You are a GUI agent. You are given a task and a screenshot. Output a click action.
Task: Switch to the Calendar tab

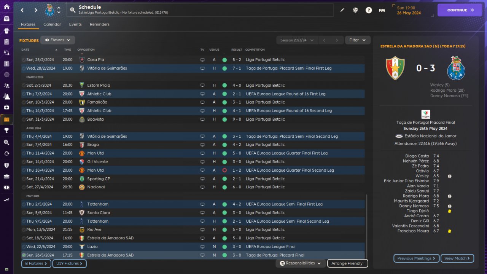52,24
